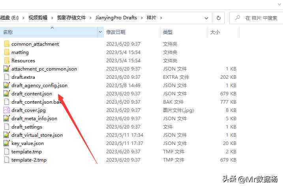Sort by the 名称 column header
The width and height of the screenshot is (283, 188).
point(49,32)
